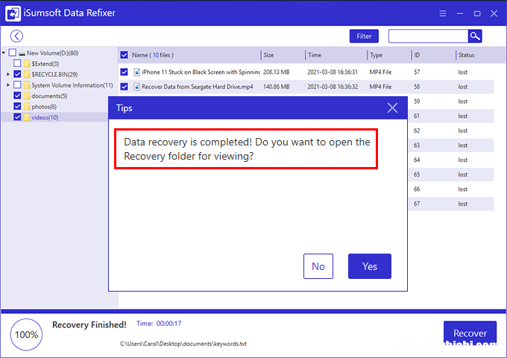Click the iSumsoft Data Refixer logo icon
This screenshot has height=358, width=507.
[13, 13]
